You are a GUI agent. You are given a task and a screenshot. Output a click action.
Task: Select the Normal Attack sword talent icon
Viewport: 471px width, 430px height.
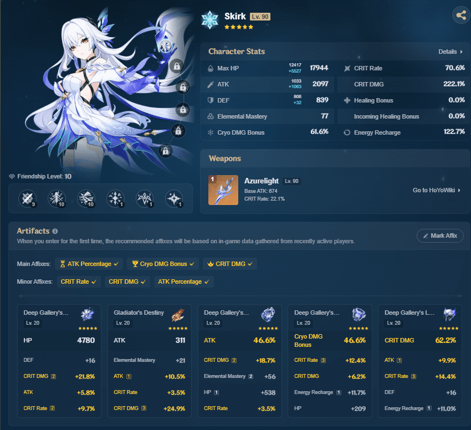click(28, 198)
